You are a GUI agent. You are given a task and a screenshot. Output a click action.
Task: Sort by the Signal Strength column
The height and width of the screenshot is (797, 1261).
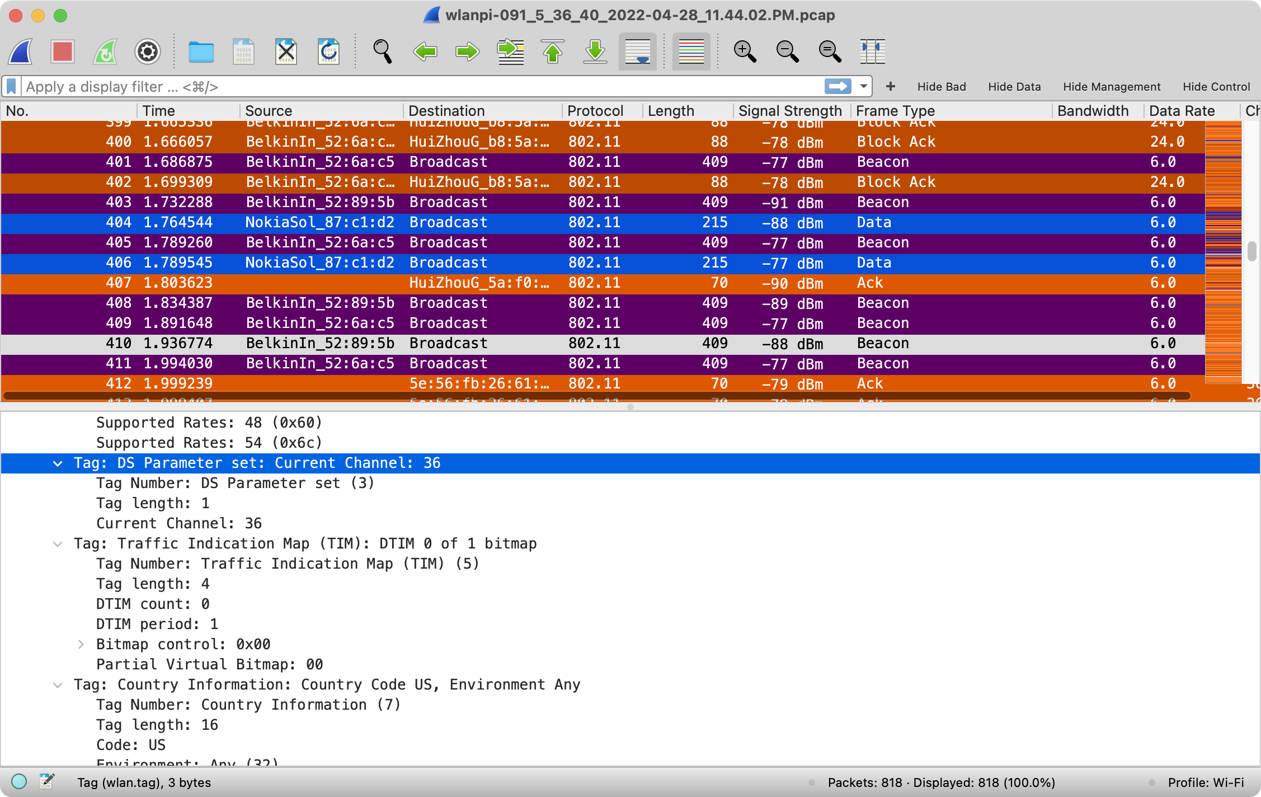pyautogui.click(x=790, y=111)
